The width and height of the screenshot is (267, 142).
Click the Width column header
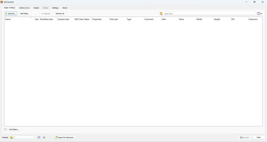204,19
